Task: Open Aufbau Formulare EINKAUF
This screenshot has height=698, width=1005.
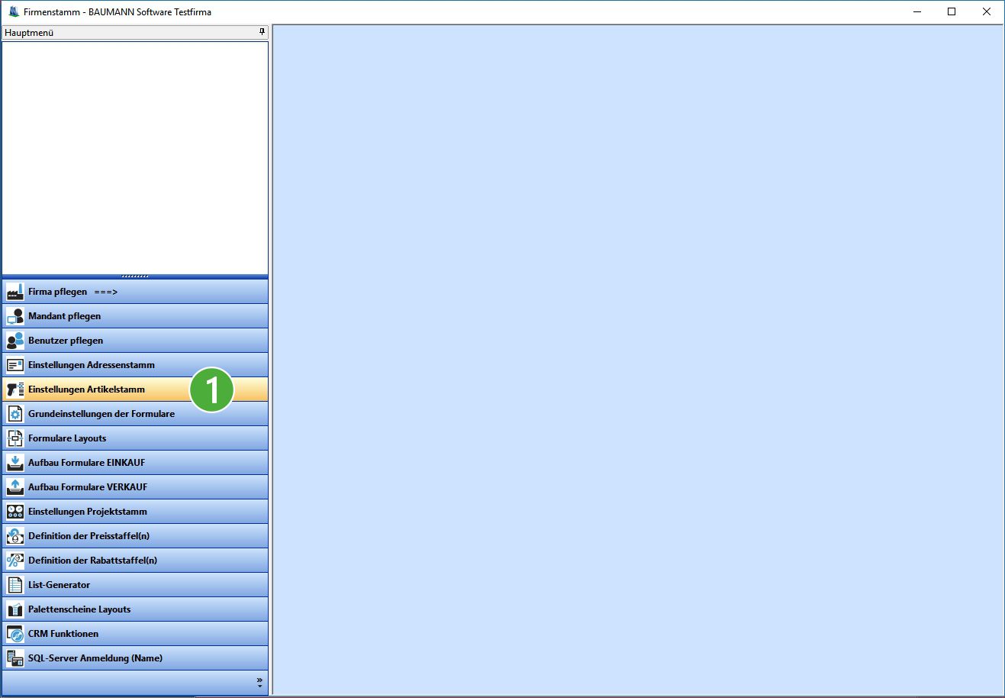Action: pos(135,463)
